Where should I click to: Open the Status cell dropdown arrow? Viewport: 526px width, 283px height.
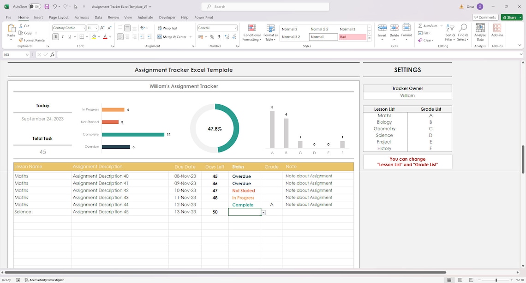263,212
